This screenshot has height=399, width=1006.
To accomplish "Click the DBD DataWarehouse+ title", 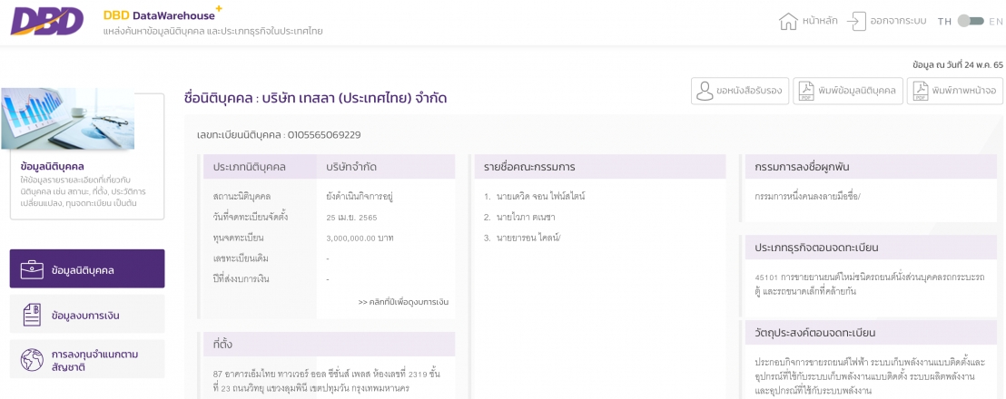I will tap(163, 15).
